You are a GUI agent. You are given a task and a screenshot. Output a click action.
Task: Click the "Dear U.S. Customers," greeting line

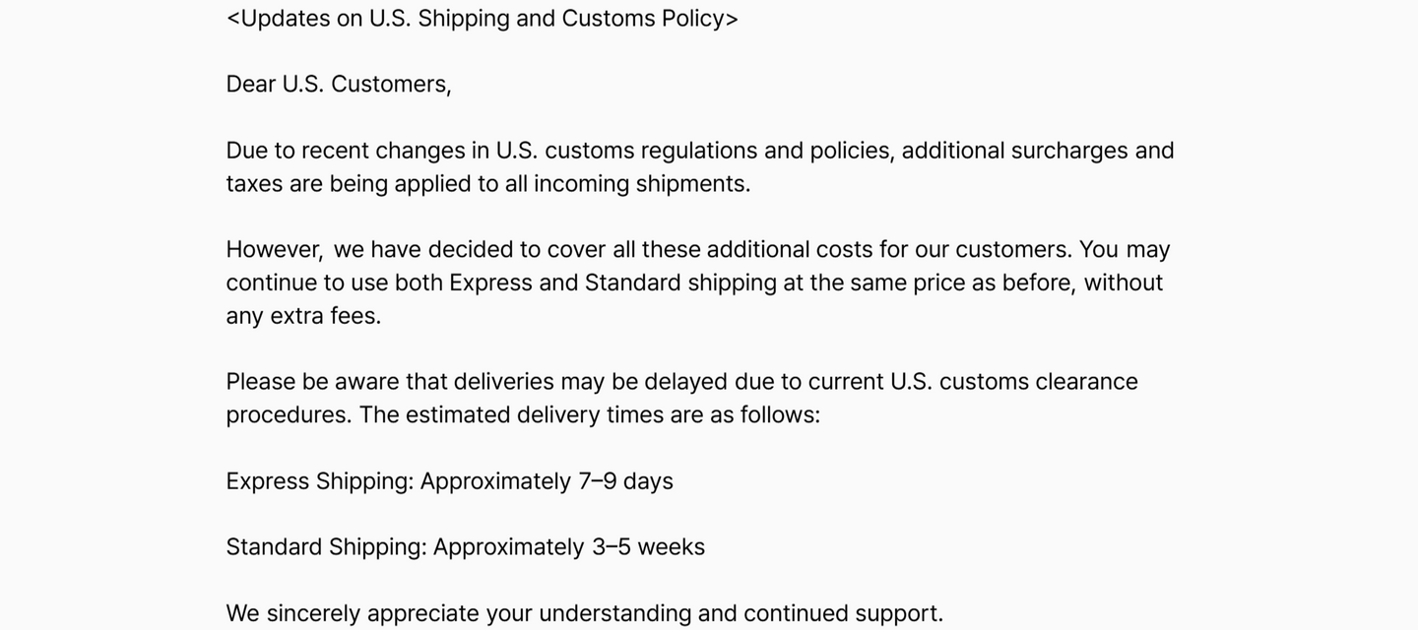[x=339, y=85]
